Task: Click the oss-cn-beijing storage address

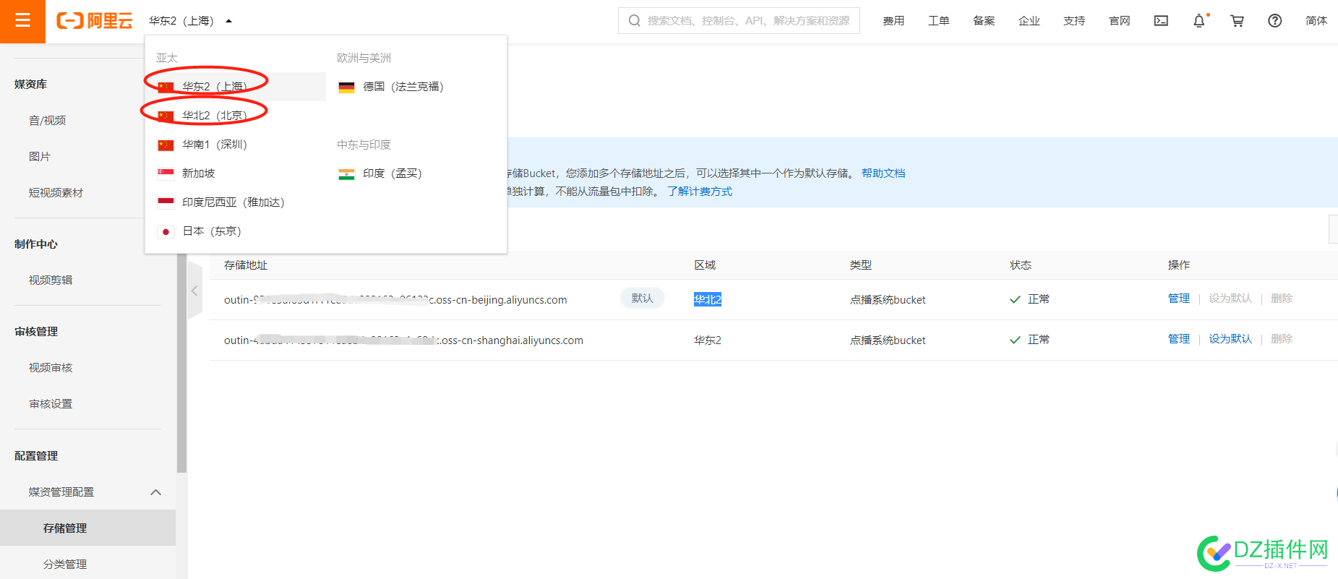Action: (395, 300)
